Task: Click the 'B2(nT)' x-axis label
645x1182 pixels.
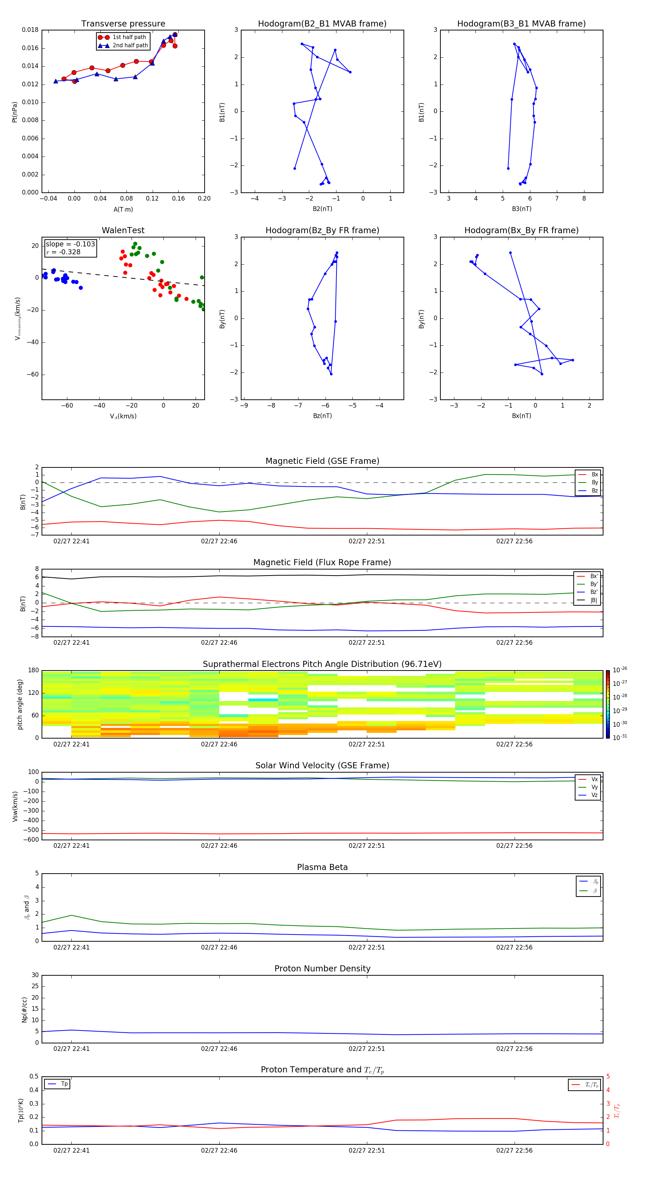Action: (x=322, y=209)
